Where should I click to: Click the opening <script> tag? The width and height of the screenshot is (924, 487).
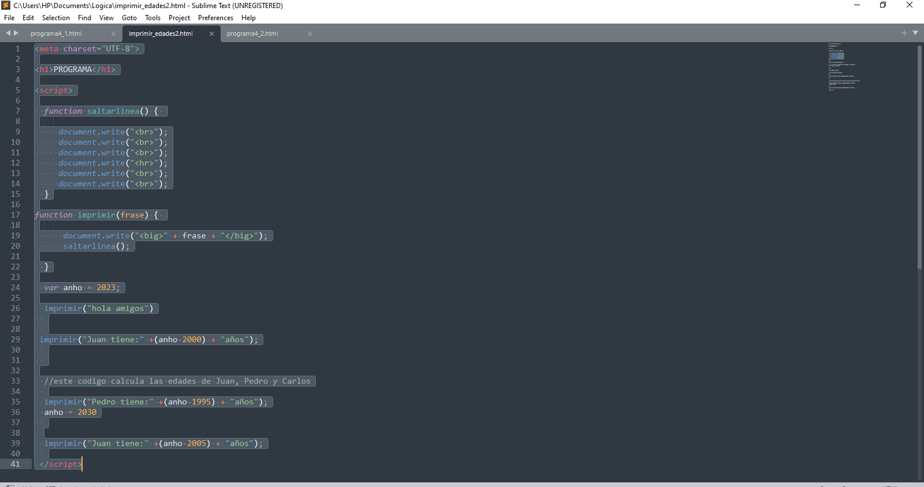pos(54,91)
